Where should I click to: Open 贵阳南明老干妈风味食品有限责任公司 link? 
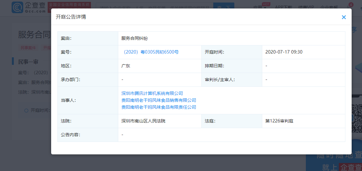(x=159, y=107)
